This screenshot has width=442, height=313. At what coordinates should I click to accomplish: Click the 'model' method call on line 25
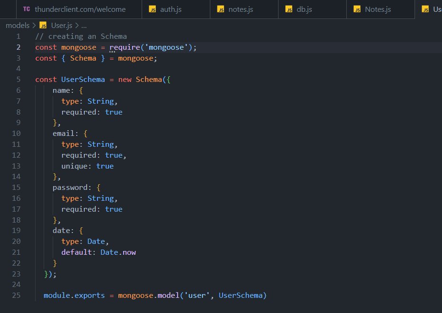(x=168, y=295)
